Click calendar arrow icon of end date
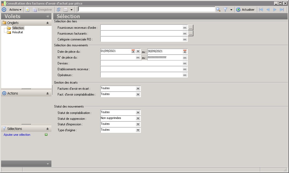This screenshot has height=173, width=289. (185, 51)
